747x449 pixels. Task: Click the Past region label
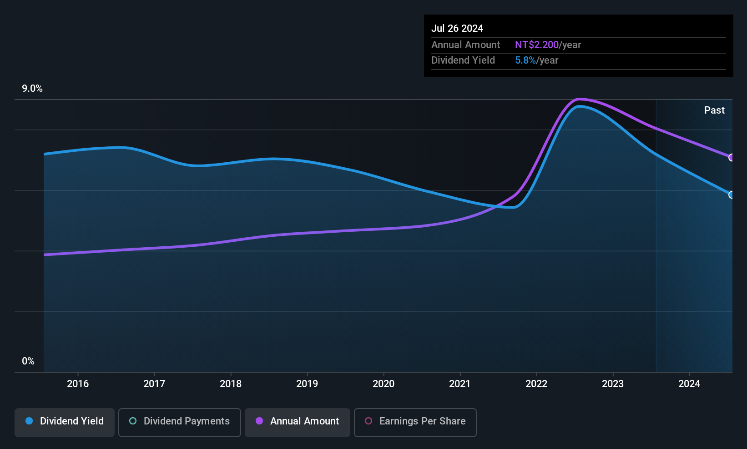[x=714, y=110]
